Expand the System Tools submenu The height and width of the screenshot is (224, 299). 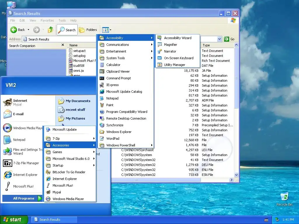point(126,58)
